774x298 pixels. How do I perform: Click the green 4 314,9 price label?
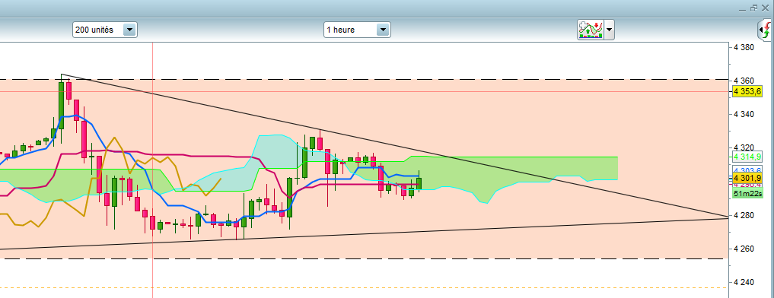[x=748, y=157]
